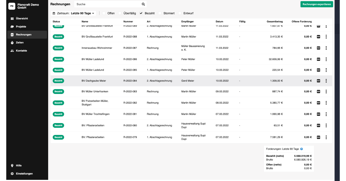Click Plancraft Demo GmbH company name
This screenshot has width=346, height=181.
tap(28, 6)
